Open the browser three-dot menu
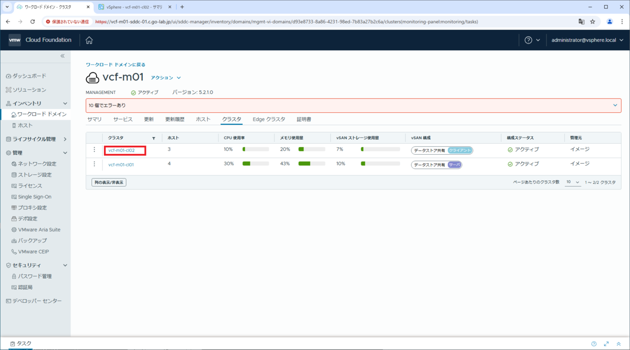 pos(622,22)
